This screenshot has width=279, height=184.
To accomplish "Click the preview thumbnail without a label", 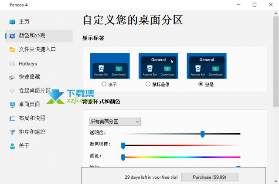I will click(110, 66).
